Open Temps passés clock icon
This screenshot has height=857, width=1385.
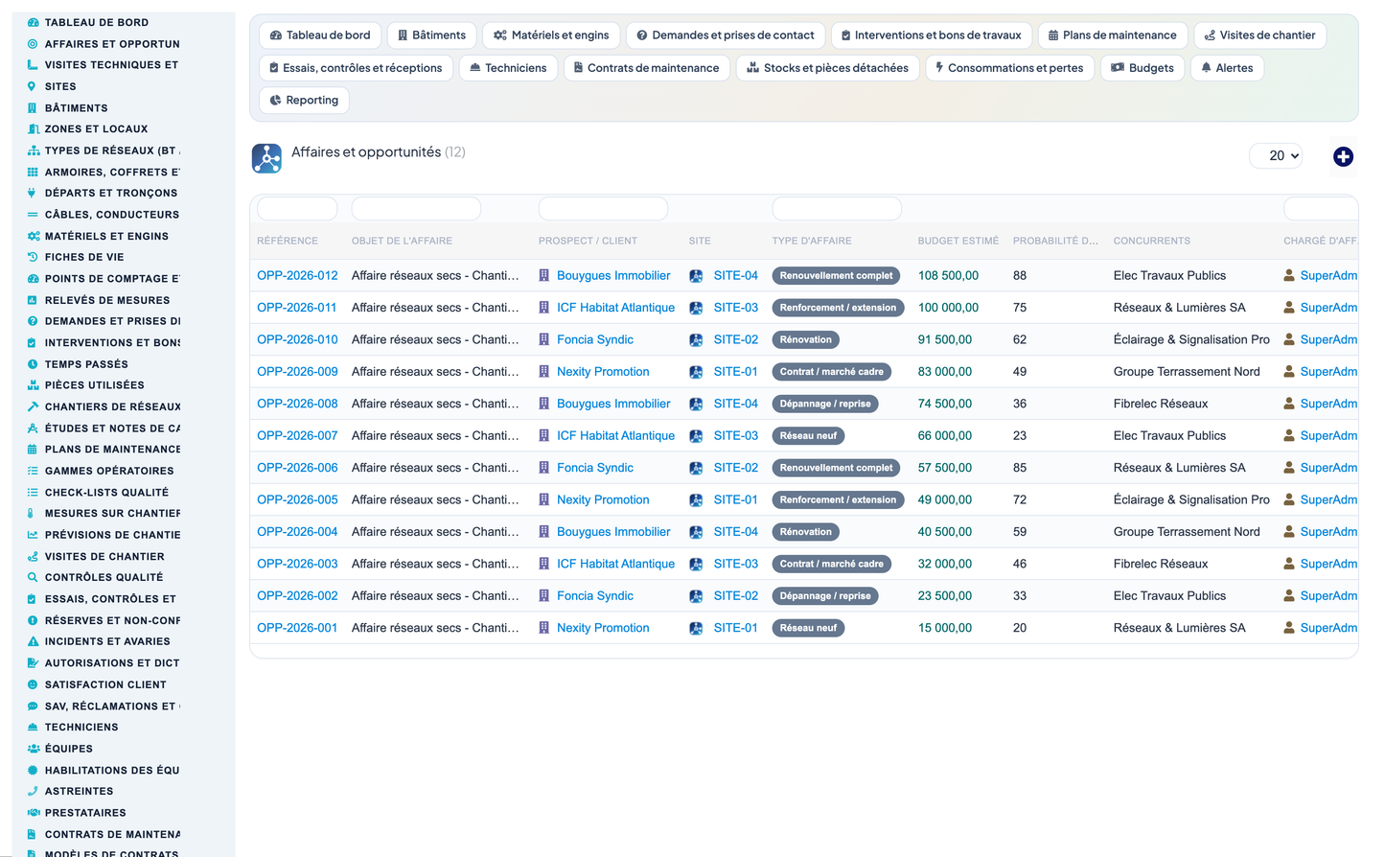pos(33,364)
